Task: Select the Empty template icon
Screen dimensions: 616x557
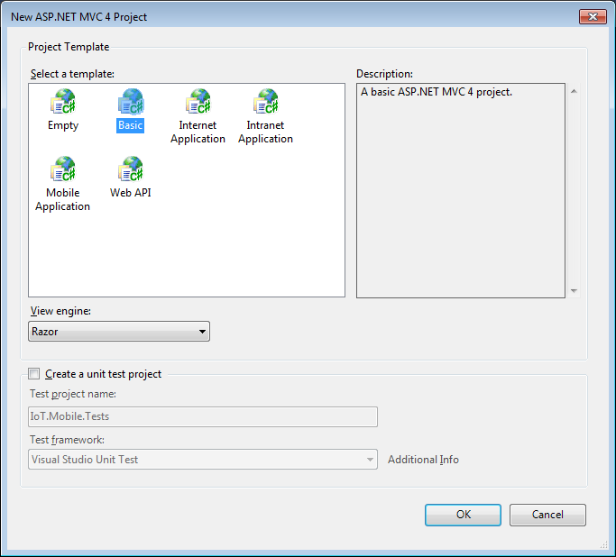Action: click(x=63, y=101)
